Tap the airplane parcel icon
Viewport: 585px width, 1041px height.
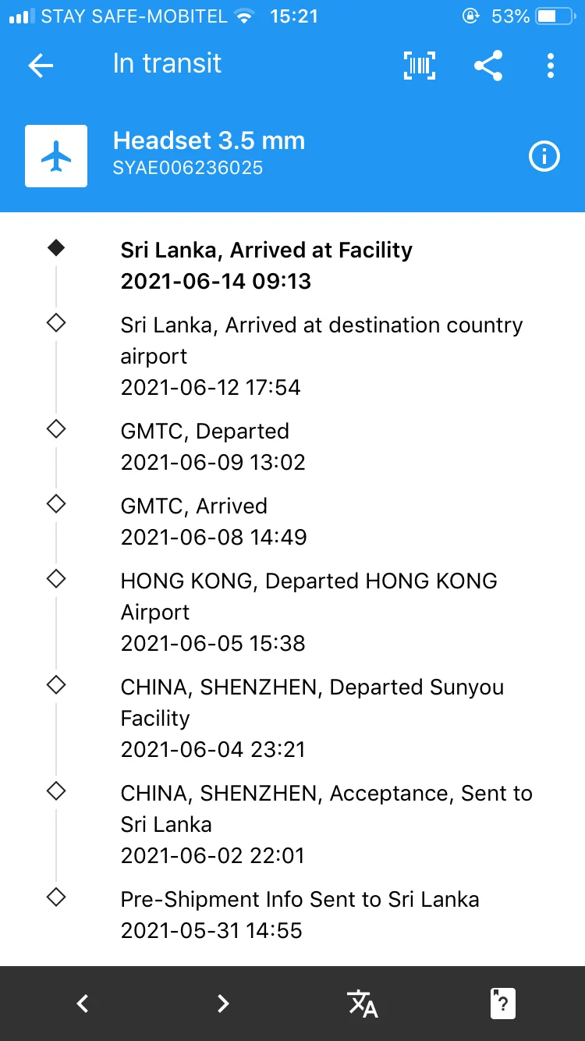[56, 156]
